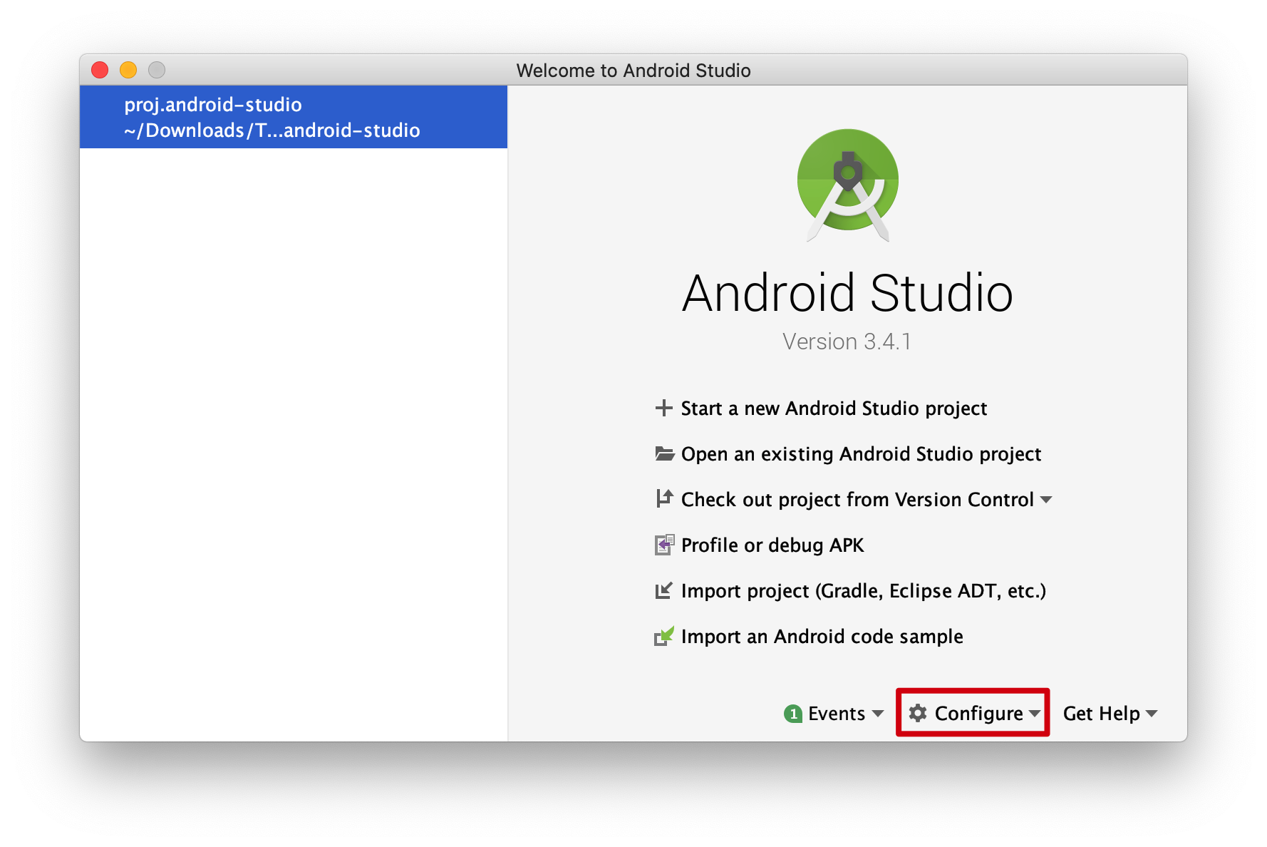Click the Android Studio logo

coord(847,185)
